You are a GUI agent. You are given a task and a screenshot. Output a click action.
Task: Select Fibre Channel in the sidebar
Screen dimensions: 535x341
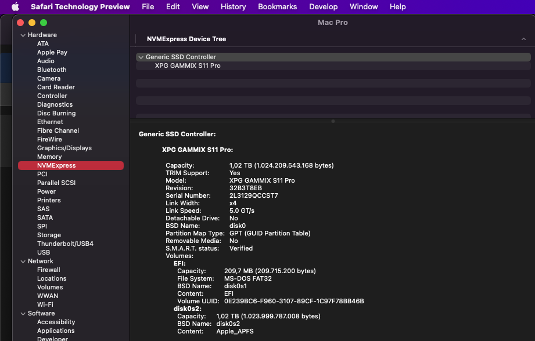58,130
